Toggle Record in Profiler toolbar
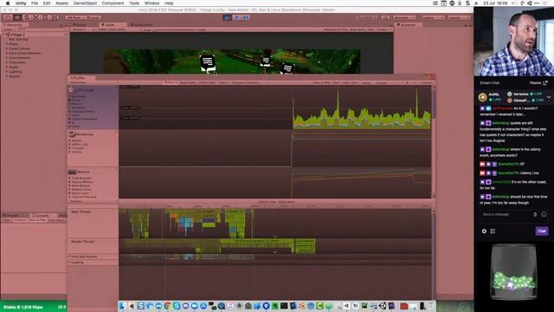 171,83
